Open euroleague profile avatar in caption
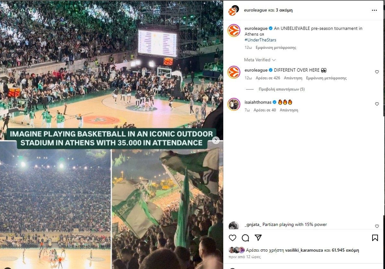 [x=234, y=31]
